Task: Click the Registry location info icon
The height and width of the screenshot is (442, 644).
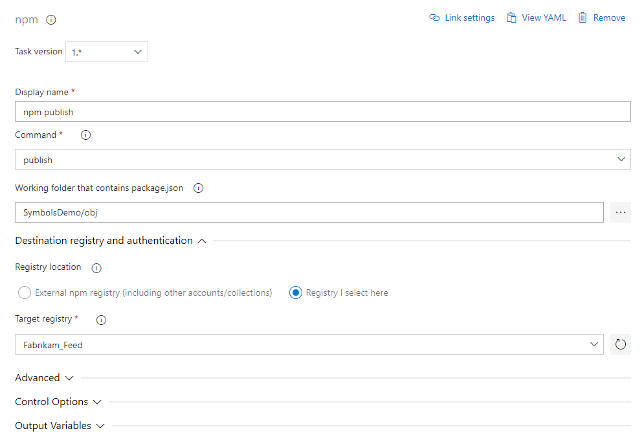Action: [x=96, y=267]
